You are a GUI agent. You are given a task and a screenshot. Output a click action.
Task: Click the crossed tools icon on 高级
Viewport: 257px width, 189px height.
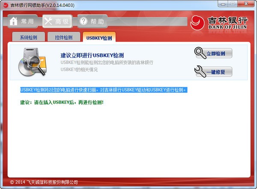point(48,21)
